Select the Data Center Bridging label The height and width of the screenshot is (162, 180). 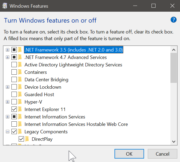point(46,80)
